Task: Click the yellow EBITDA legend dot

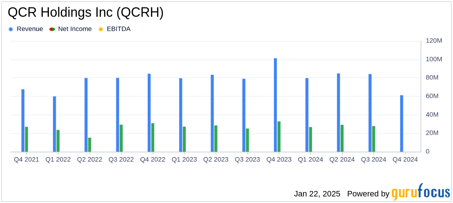Action: 101,29
